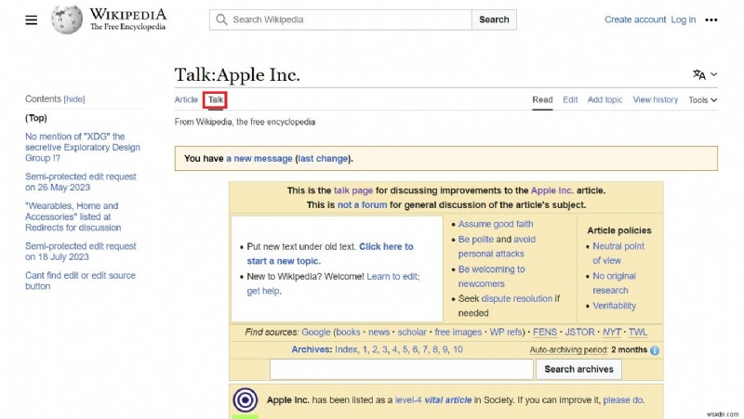Open 'Neutral point of view' policy
744x419 pixels.
pos(618,253)
